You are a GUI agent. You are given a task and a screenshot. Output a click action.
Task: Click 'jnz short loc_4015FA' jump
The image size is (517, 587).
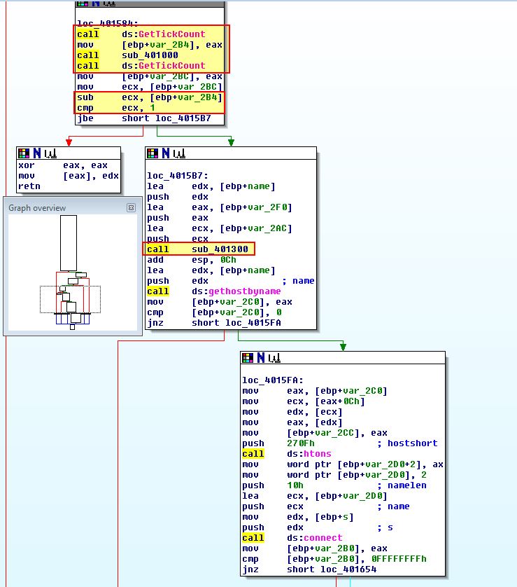[214, 323]
